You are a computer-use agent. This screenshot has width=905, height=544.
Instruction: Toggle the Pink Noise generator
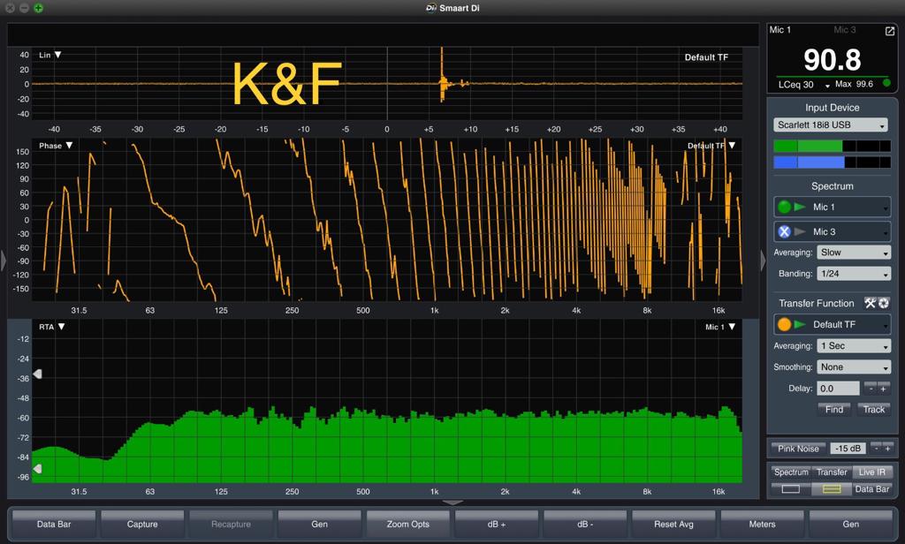[x=798, y=449]
